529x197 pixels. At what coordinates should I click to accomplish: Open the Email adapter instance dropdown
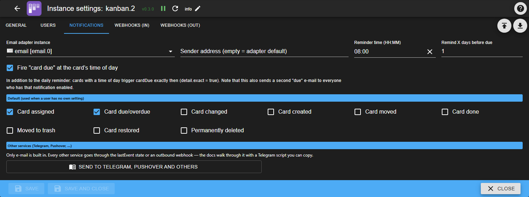tap(90, 51)
